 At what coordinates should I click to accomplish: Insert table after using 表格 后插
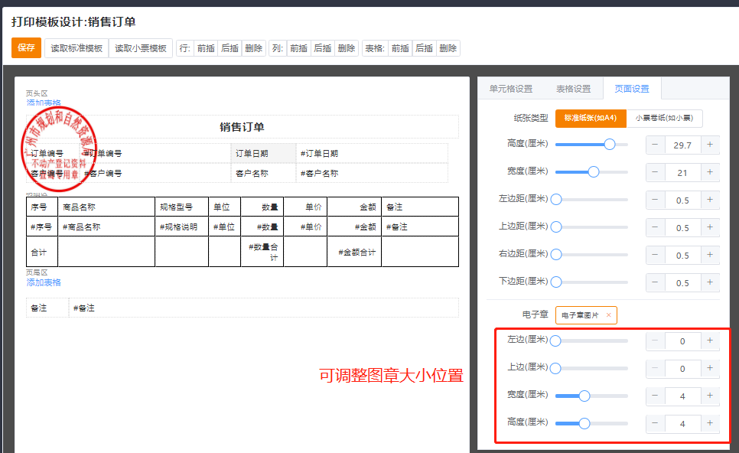(424, 48)
